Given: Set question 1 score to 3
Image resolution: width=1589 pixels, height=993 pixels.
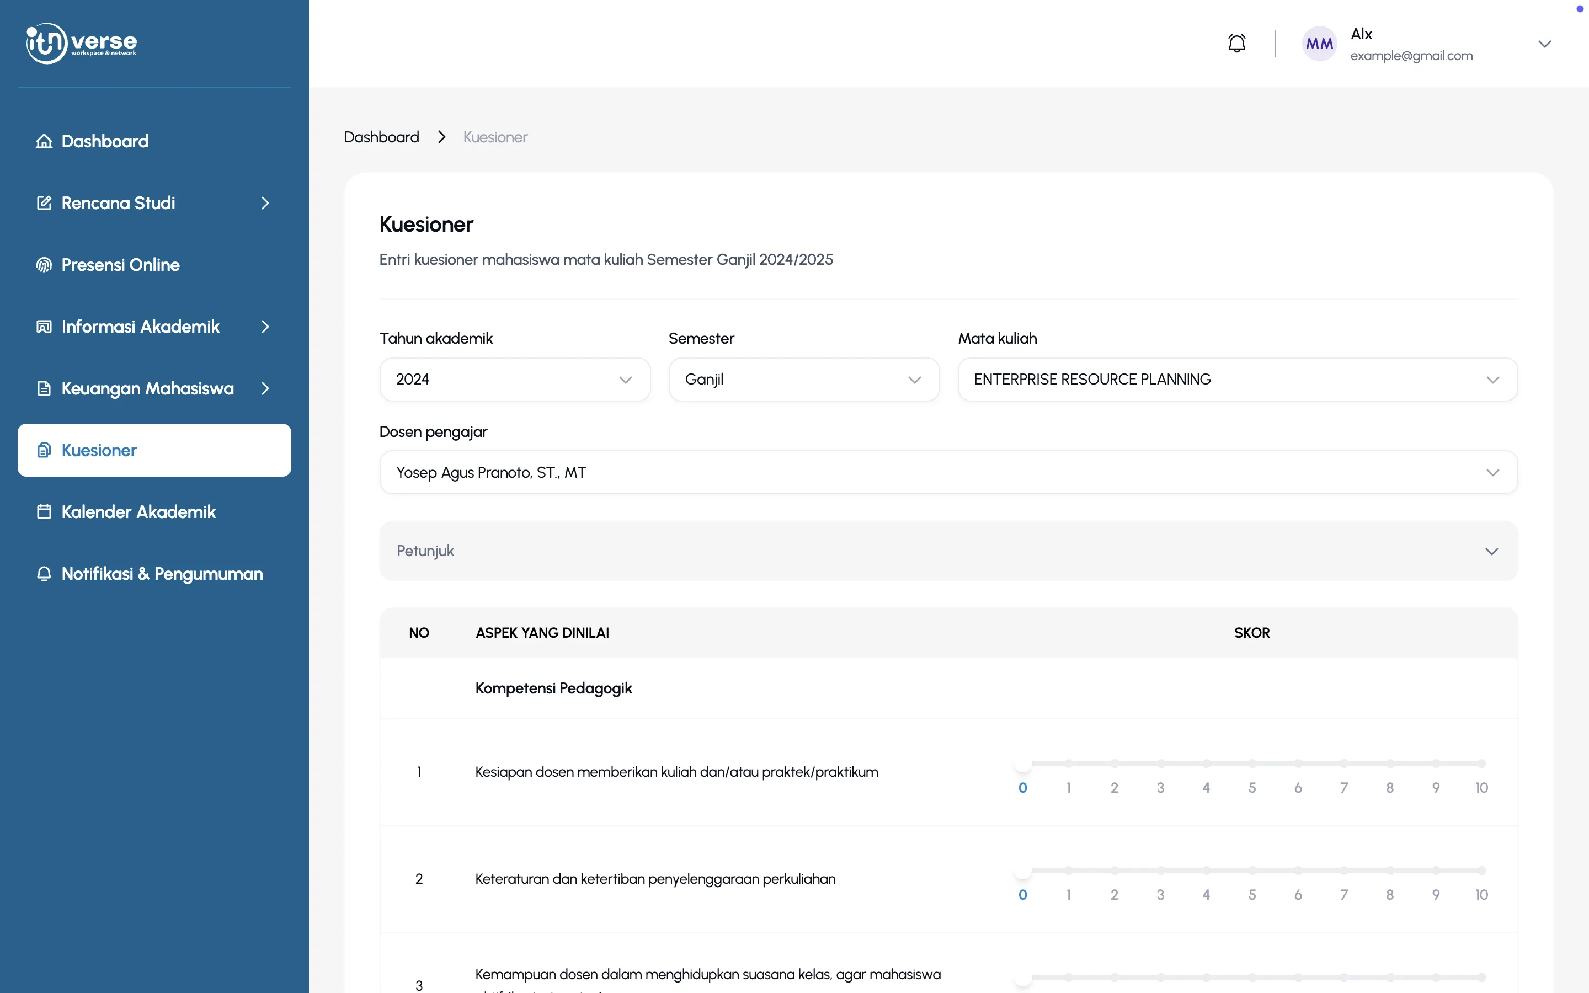Looking at the screenshot, I should (x=1160, y=764).
